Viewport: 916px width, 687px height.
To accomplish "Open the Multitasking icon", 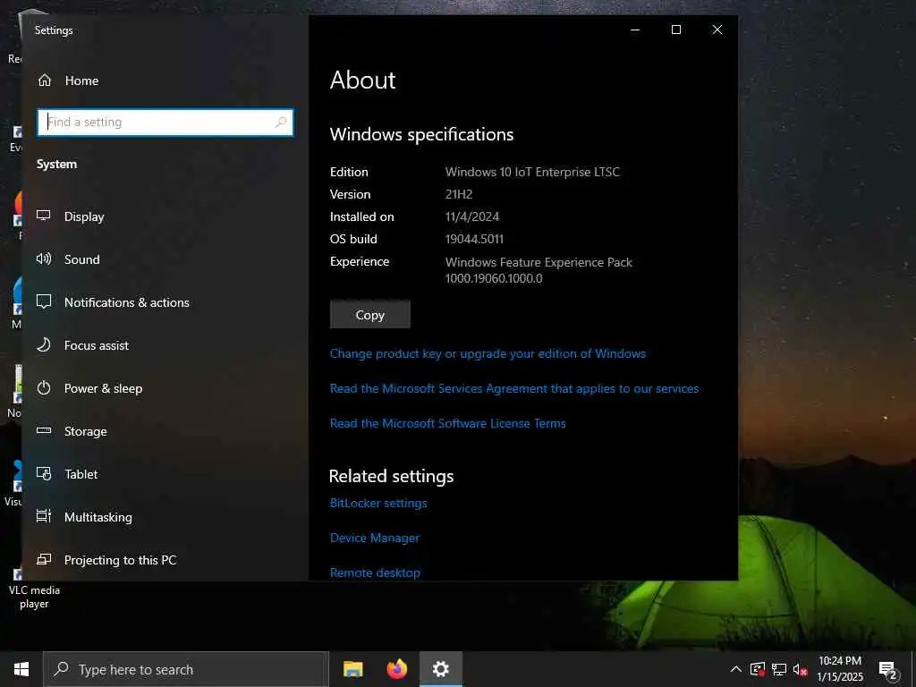I will pyautogui.click(x=44, y=516).
